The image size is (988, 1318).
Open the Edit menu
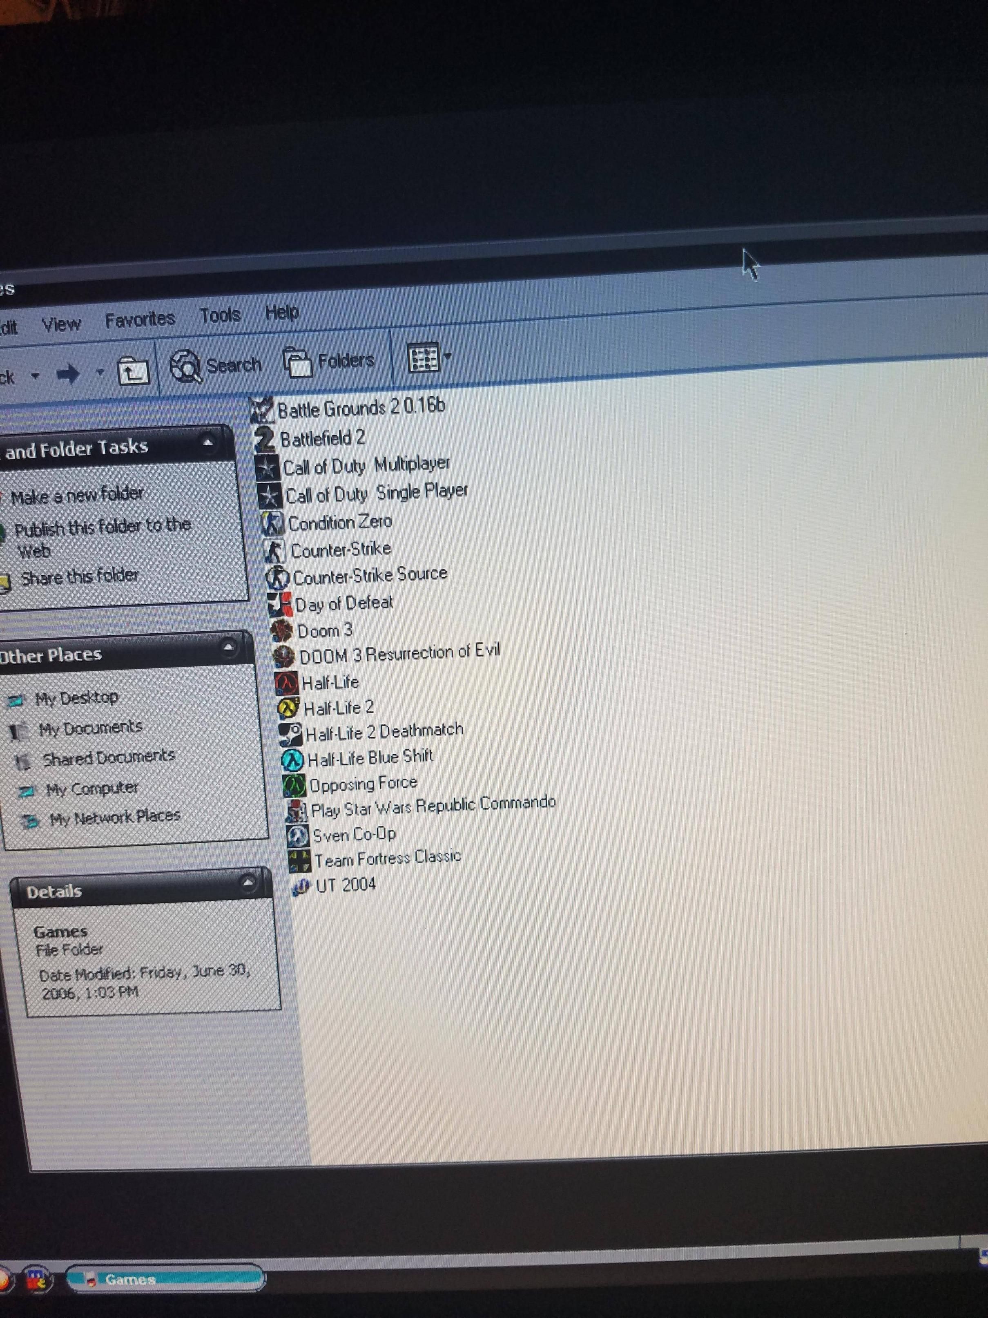[x=8, y=327]
